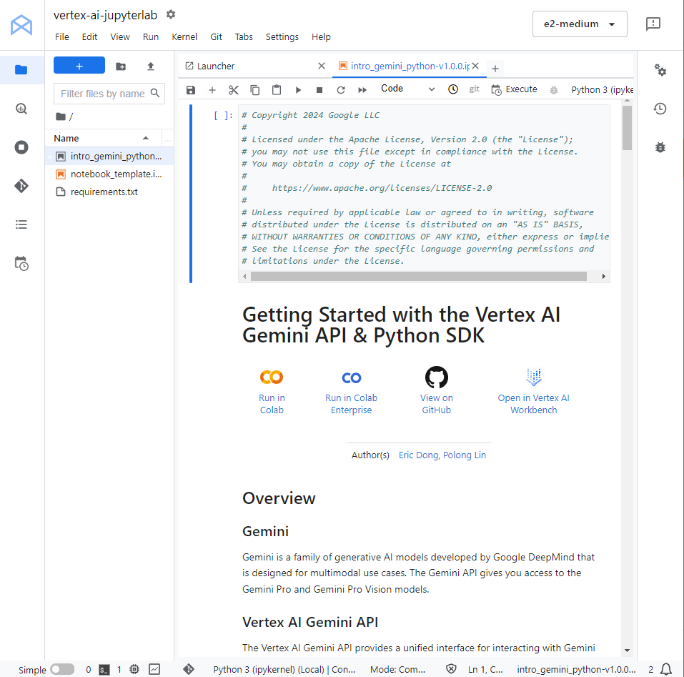Sort files by Name column
This screenshot has width=684, height=677.
pyautogui.click(x=102, y=138)
